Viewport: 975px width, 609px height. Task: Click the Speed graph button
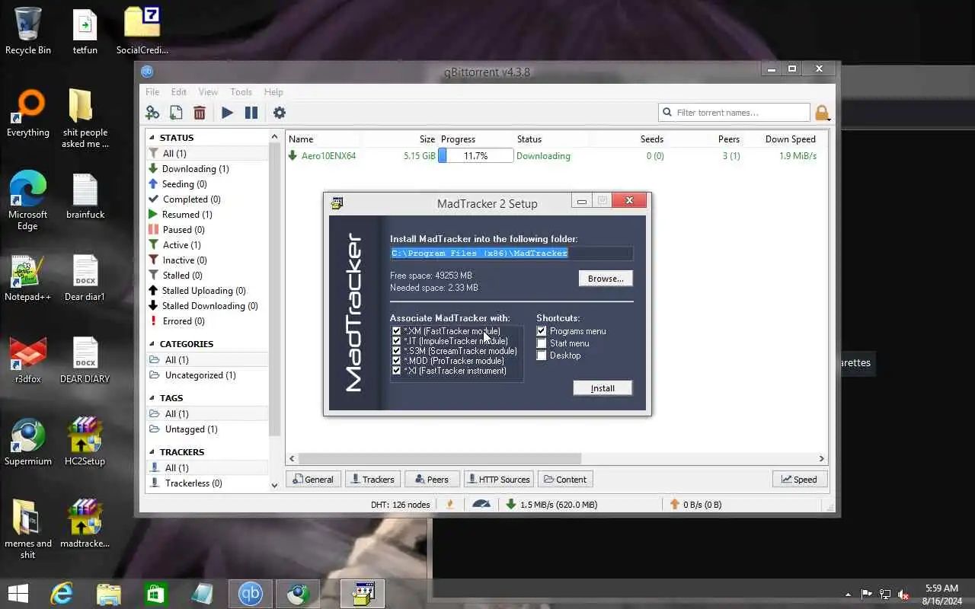click(x=800, y=480)
